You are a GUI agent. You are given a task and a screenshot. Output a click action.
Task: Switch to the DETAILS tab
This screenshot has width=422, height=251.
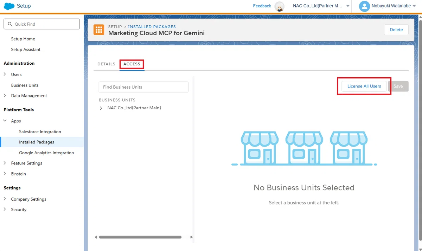click(106, 64)
